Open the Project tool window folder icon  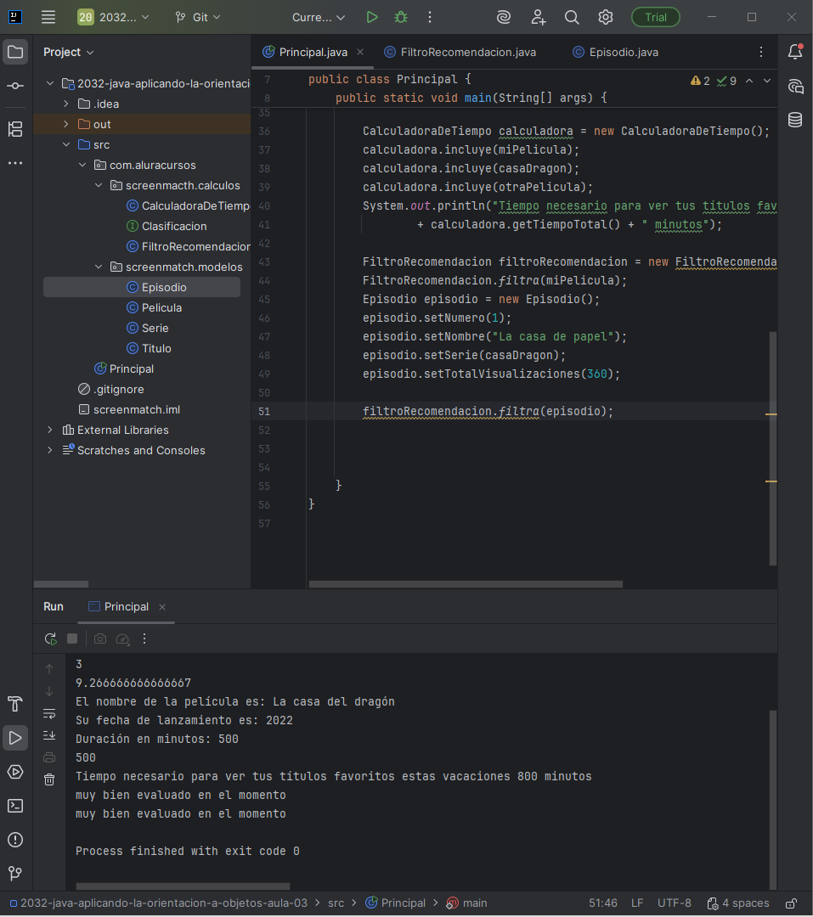[16, 52]
